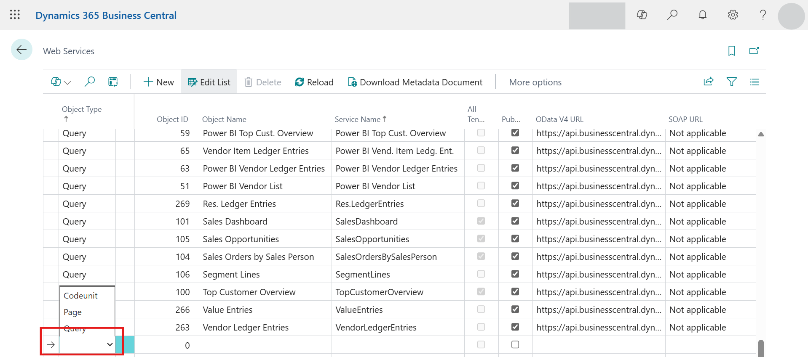Click the share icon in toolbar
The image size is (808, 357).
click(x=708, y=82)
